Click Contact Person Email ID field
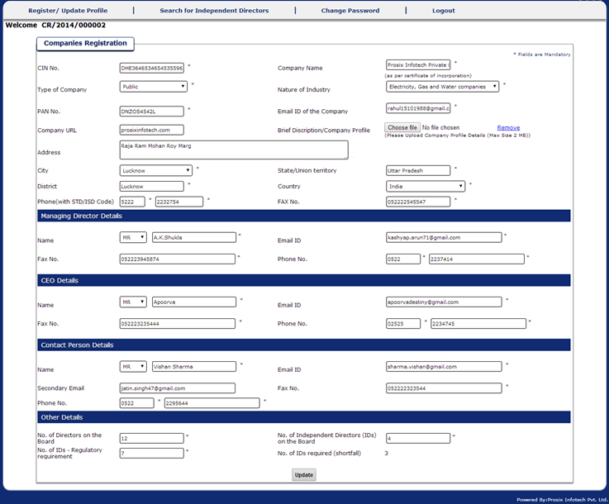The height and width of the screenshot is (504, 609). coord(444,367)
